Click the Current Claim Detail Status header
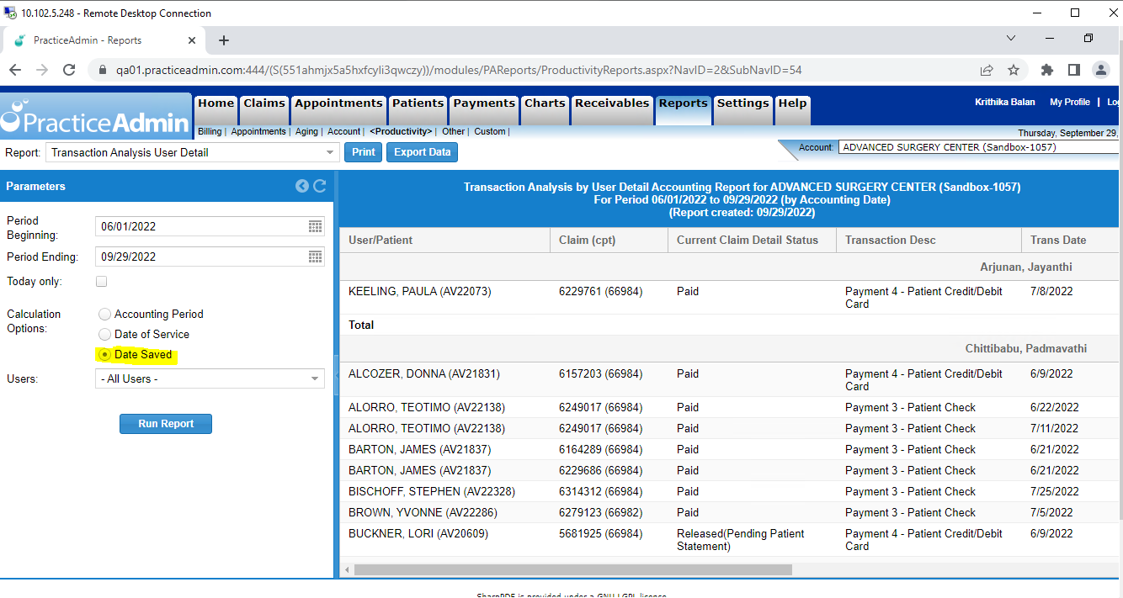This screenshot has width=1123, height=598. pos(752,240)
